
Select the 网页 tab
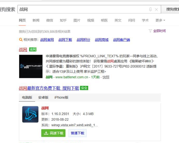[x=22, y=20]
